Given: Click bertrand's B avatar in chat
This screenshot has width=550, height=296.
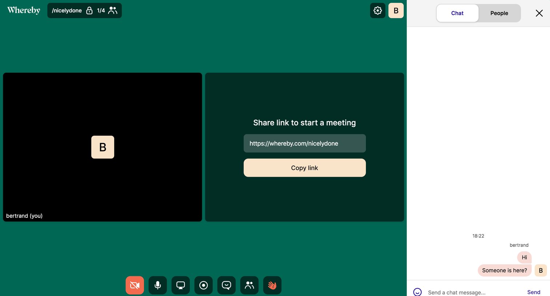Looking at the screenshot, I should tap(541, 270).
